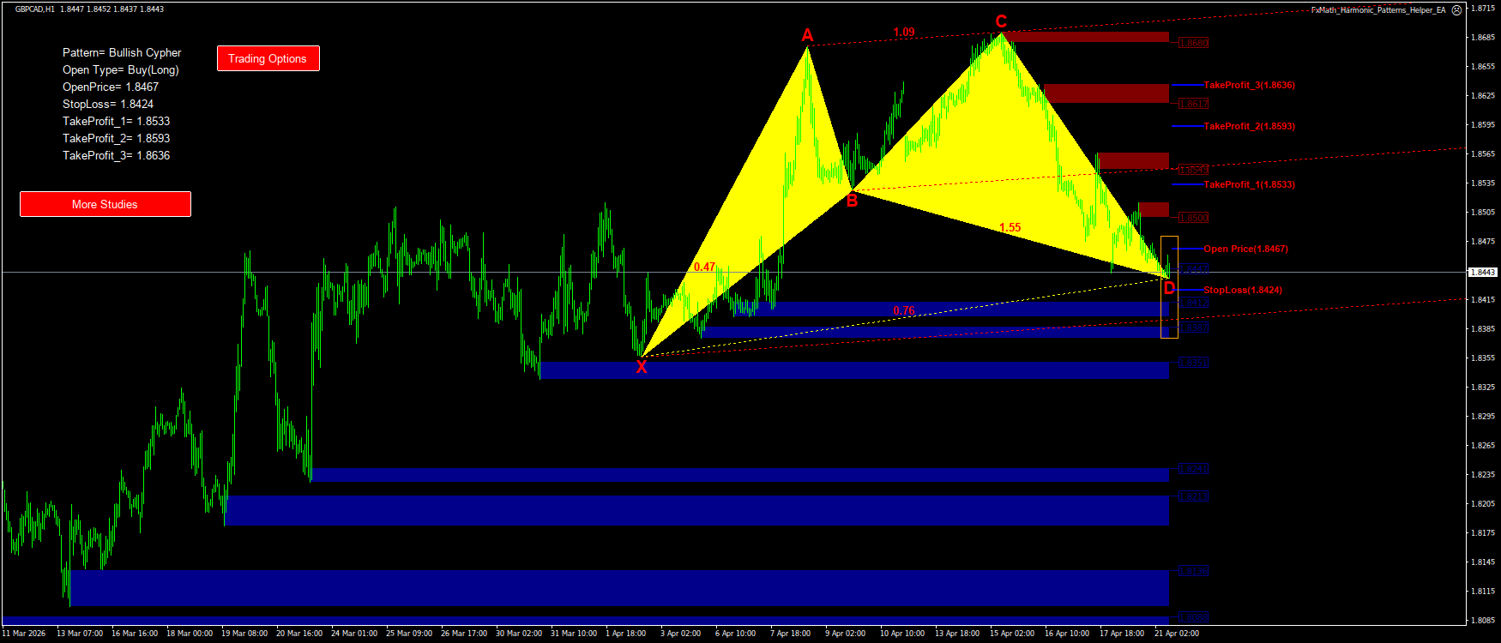Select pattern point A label

pos(807,35)
